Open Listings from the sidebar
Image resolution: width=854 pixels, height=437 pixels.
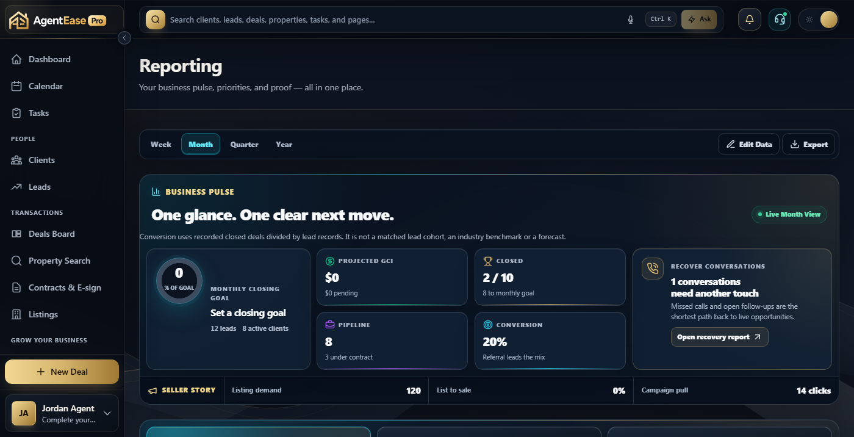(x=62, y=314)
